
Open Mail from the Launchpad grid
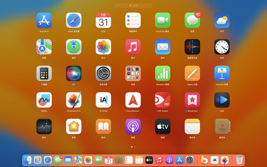click(x=162, y=47)
